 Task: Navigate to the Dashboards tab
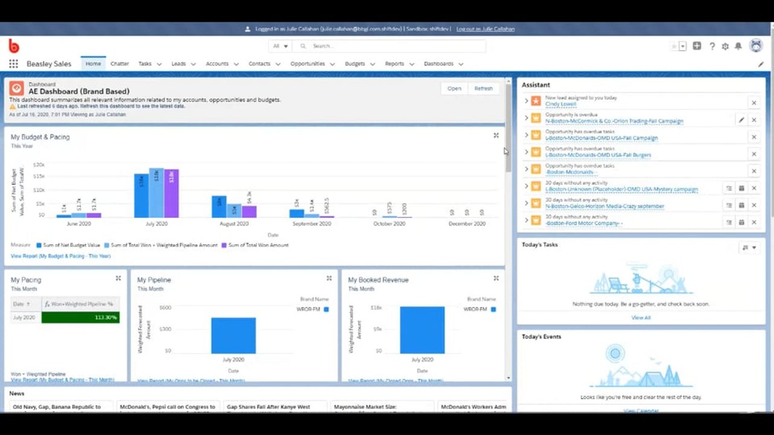[438, 63]
